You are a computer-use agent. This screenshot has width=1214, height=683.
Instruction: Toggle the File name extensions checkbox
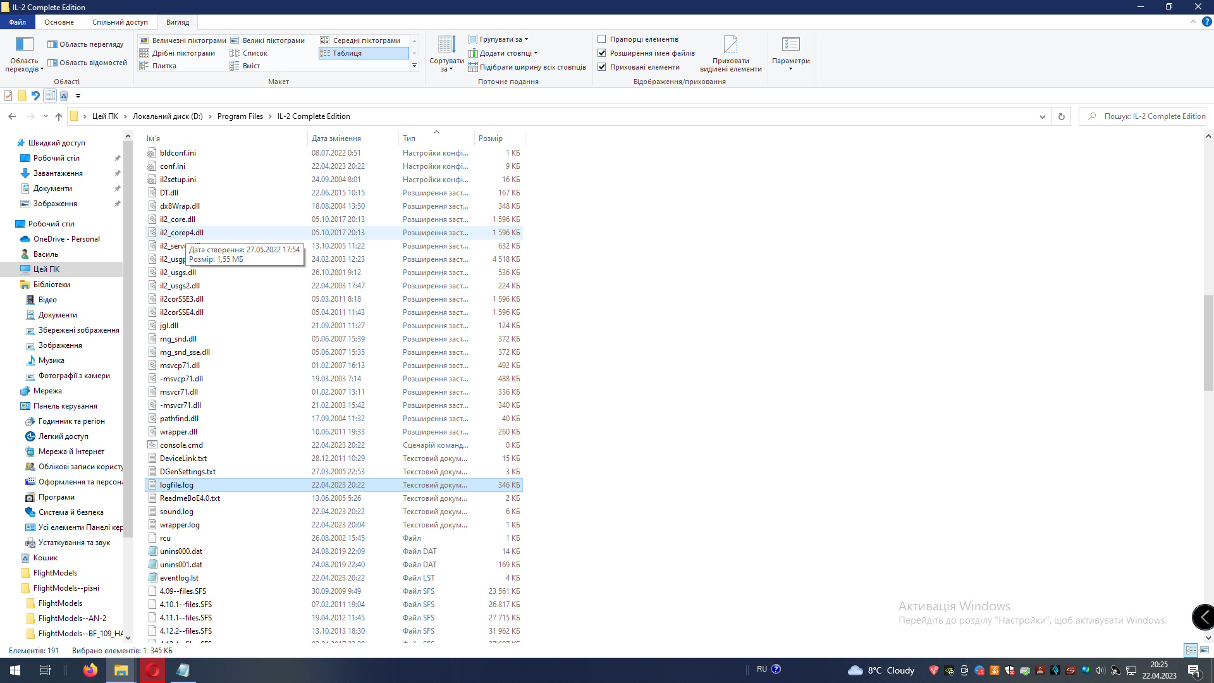pos(602,53)
